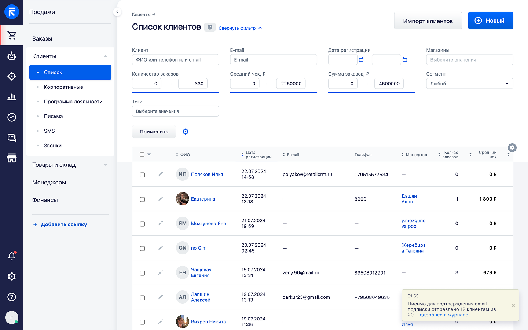This screenshot has width=528, height=330.
Task: Click the notifications bell icon
Action: coord(12,256)
